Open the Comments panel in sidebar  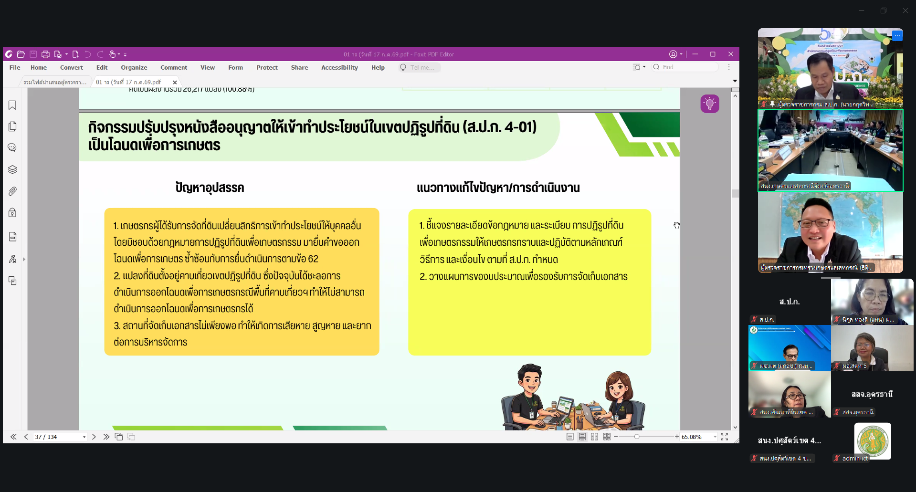(12, 148)
